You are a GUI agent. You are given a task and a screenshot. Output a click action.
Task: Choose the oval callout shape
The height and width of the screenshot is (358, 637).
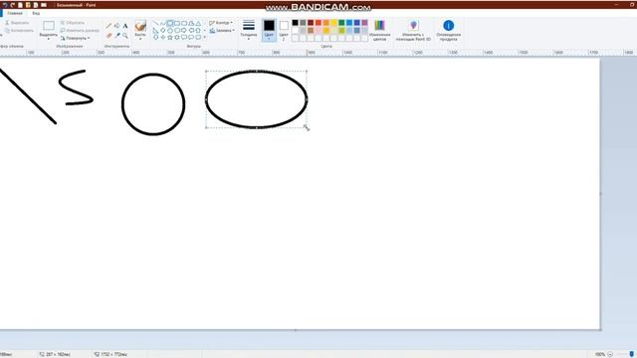(191, 38)
